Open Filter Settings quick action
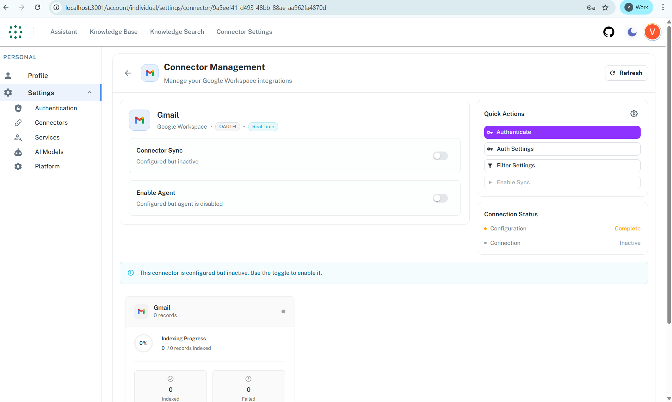Screen dimensions: 672x402 (x=562, y=166)
